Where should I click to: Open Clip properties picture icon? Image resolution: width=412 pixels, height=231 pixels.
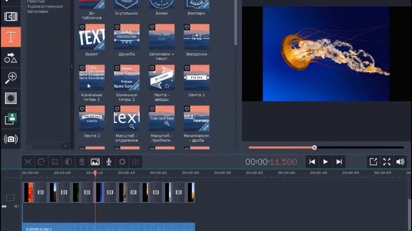(x=95, y=162)
